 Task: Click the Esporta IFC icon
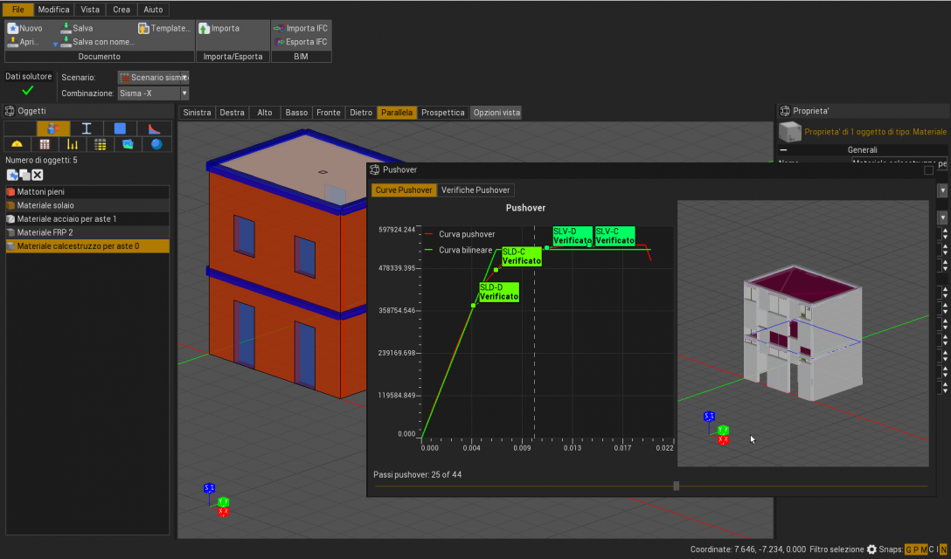pos(280,41)
